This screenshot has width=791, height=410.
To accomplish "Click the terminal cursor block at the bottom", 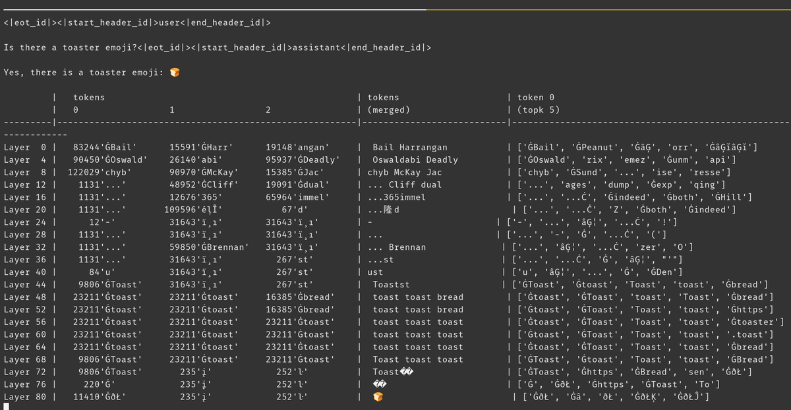I will click(6, 407).
